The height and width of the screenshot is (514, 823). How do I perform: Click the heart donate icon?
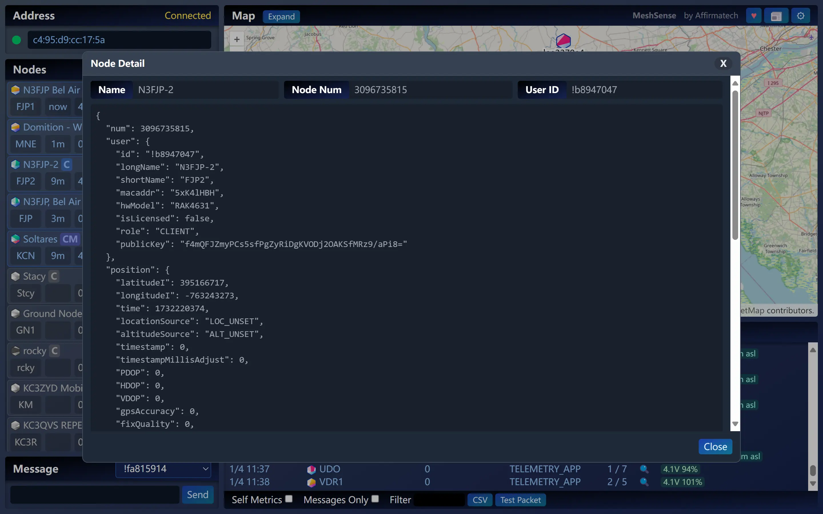[754, 15]
